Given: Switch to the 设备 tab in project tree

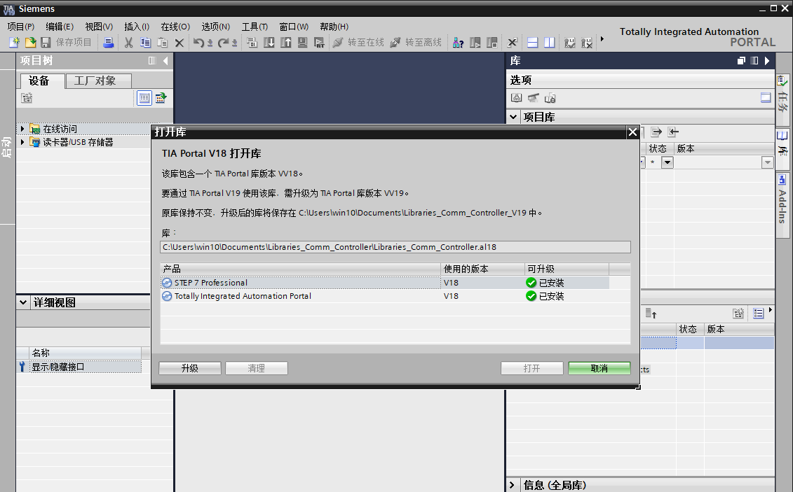Looking at the screenshot, I should (x=43, y=80).
